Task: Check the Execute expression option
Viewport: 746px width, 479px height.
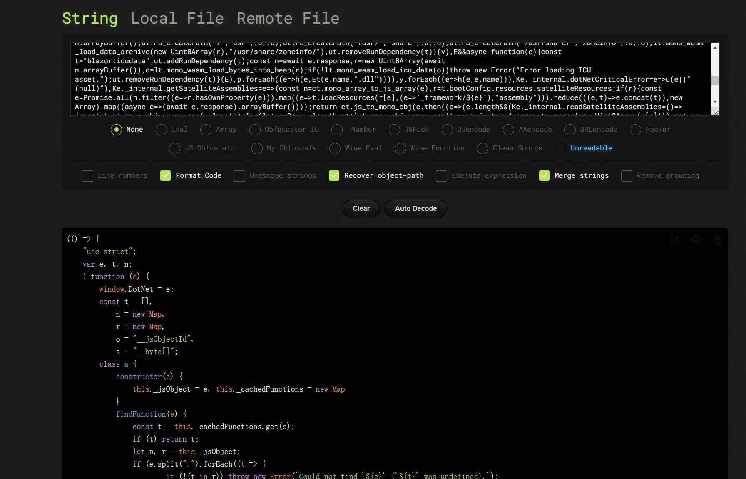Action: (x=441, y=176)
